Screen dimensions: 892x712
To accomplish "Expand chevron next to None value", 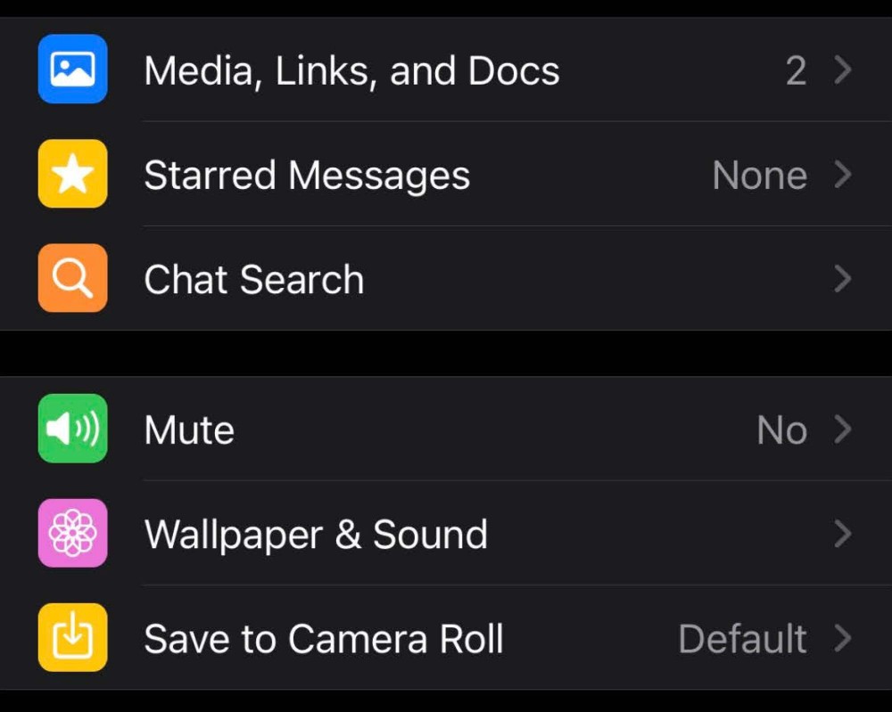I will click(x=843, y=175).
